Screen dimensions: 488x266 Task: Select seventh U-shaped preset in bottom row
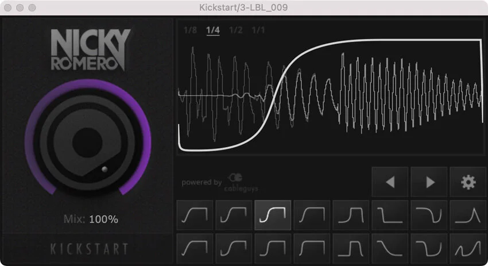[429, 249]
